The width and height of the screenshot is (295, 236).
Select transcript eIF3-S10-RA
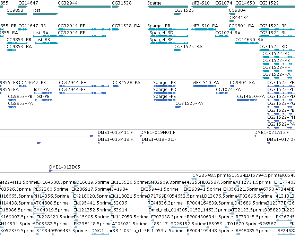205,26
